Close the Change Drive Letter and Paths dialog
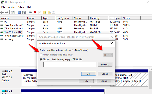This screenshot has width=152, height=94. [x=112, y=37]
